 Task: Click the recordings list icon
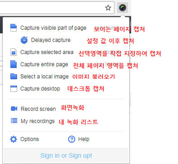(x=14, y=121)
